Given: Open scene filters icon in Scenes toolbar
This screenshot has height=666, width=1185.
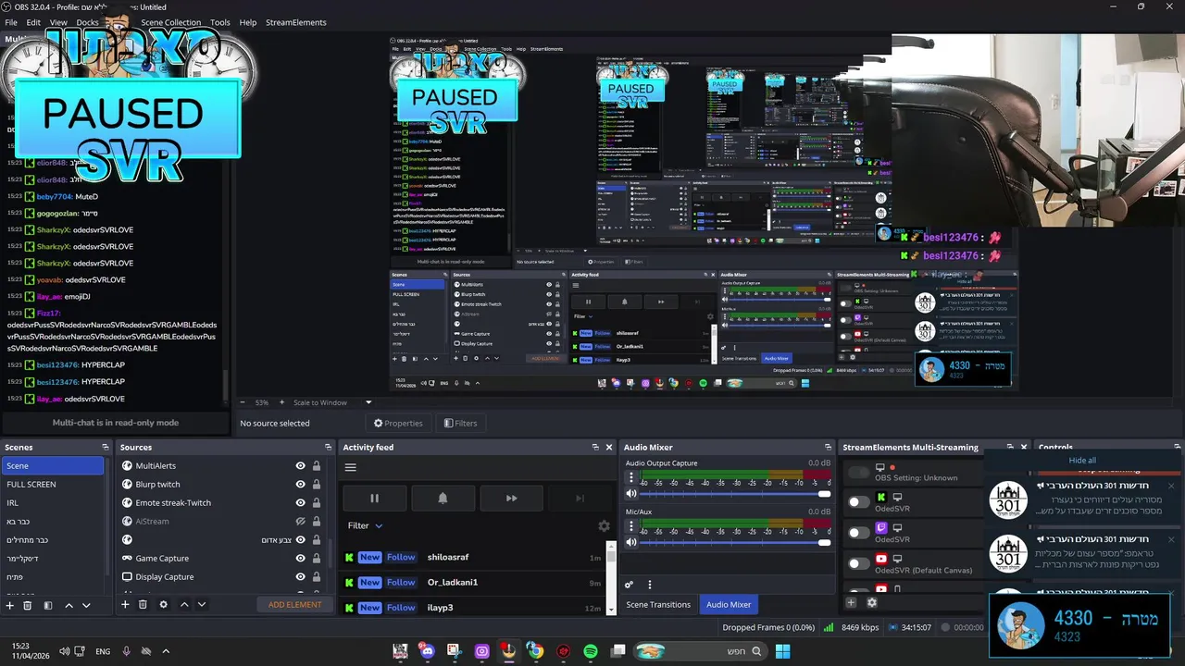Looking at the screenshot, I should (x=48, y=605).
